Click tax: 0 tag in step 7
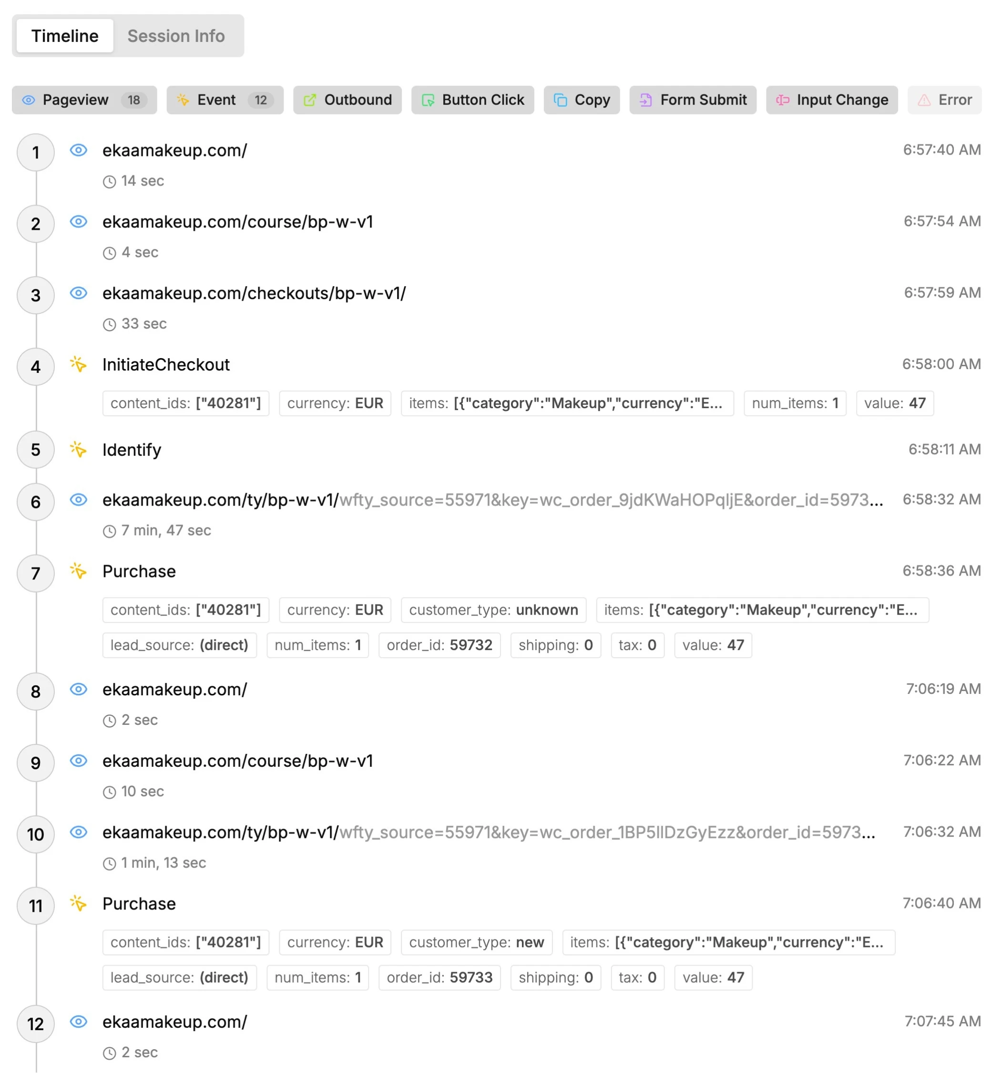The height and width of the screenshot is (1073, 1001). (637, 645)
